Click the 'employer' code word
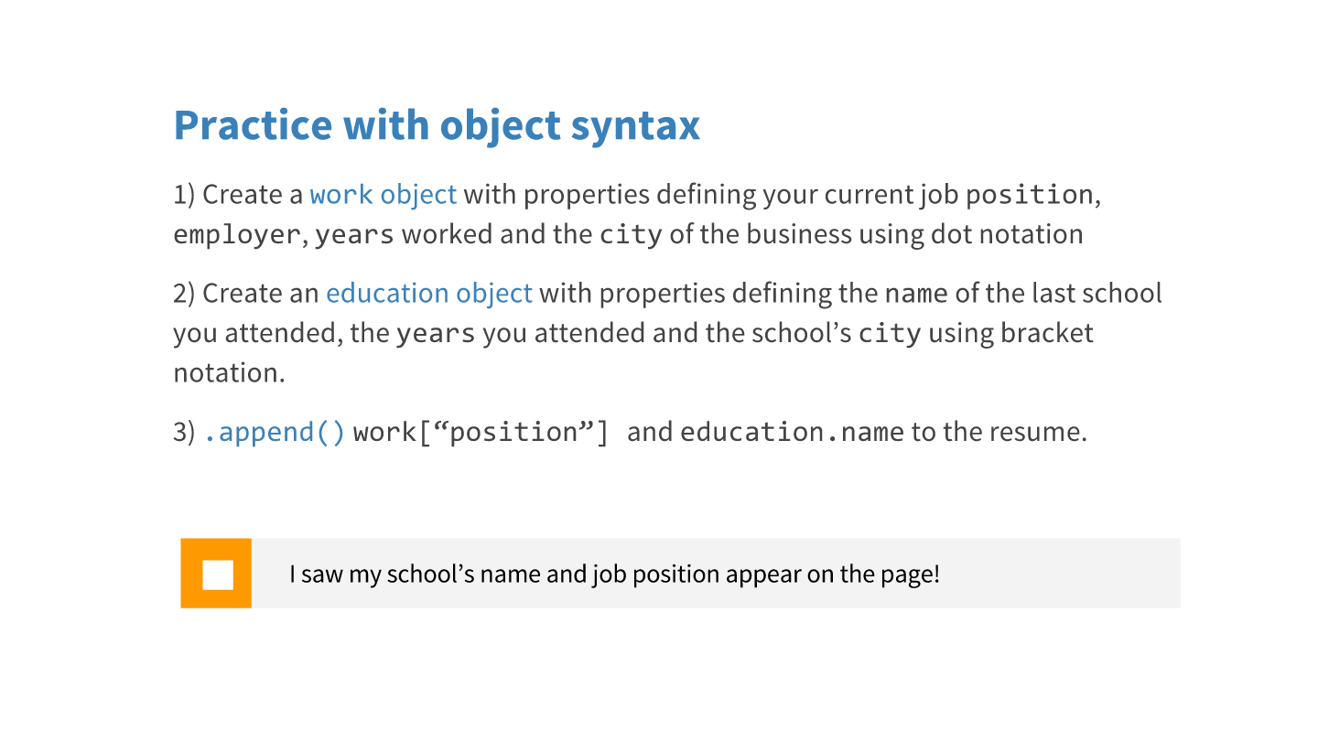The image size is (1318, 741). point(236,235)
